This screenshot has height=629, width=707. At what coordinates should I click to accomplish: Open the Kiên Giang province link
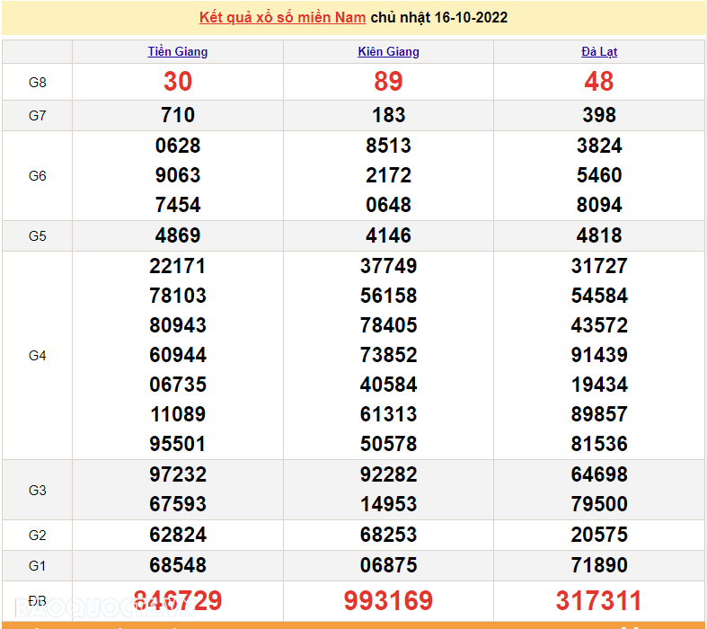pos(388,51)
